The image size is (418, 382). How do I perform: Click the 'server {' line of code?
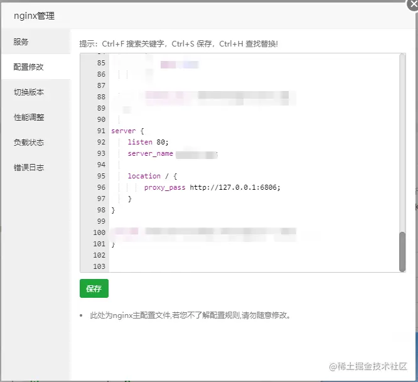click(127, 131)
